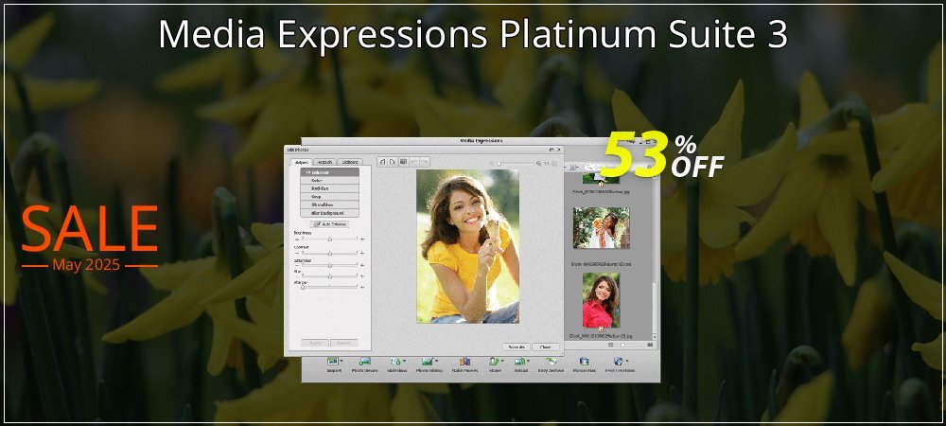The width and height of the screenshot is (946, 426).
Task: Click the redo icon in editor toolbar
Action: click(425, 162)
